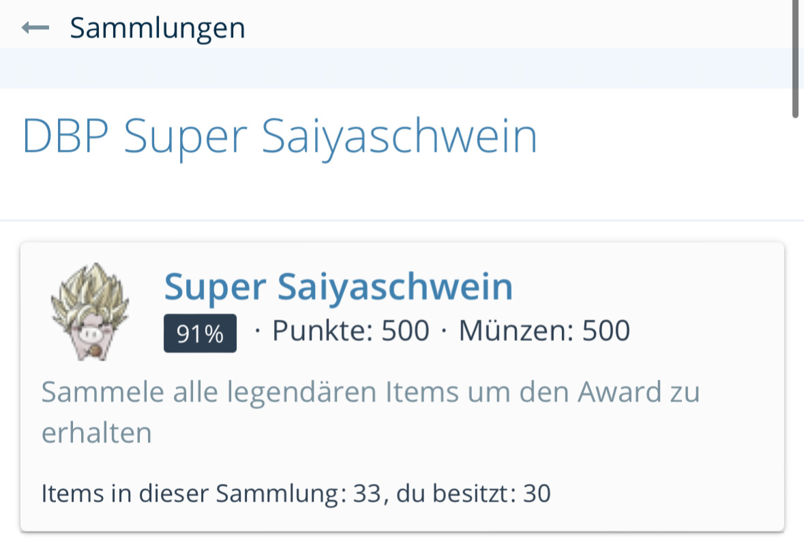This screenshot has width=804, height=548.
Task: Select the Punkte: 500 label
Action: (x=351, y=332)
